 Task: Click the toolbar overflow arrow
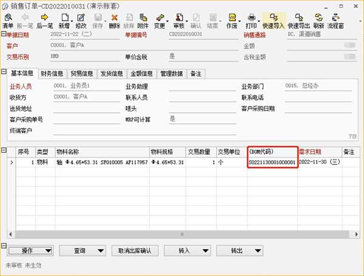point(360,21)
